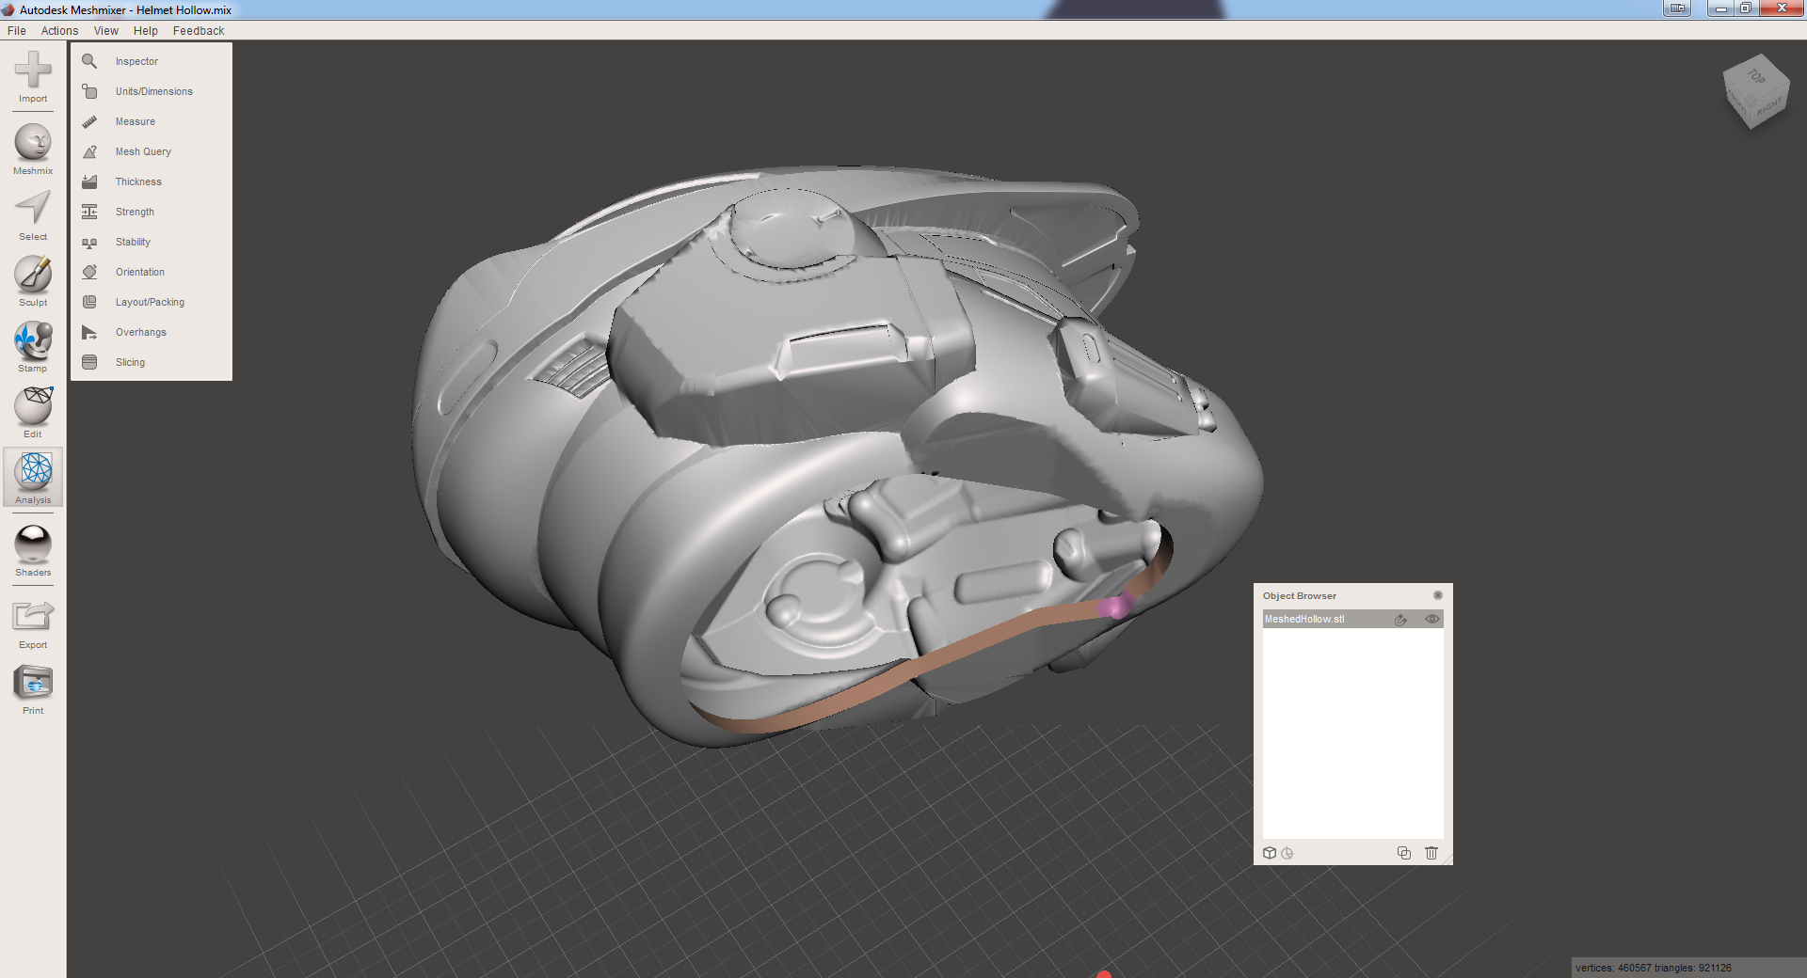Duplicate object in Object Browser

1404,853
